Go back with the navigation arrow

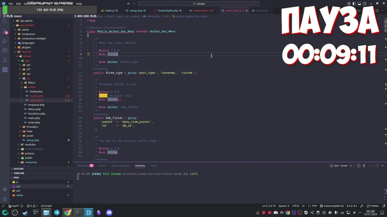(x=128, y=4)
